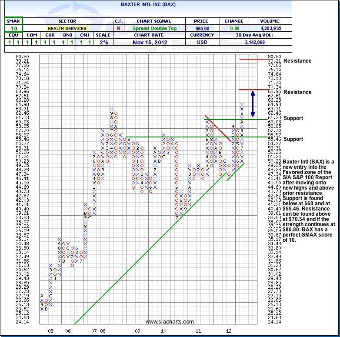
Task: Click the blue double-headed arrow on chart
Action: click(x=253, y=103)
